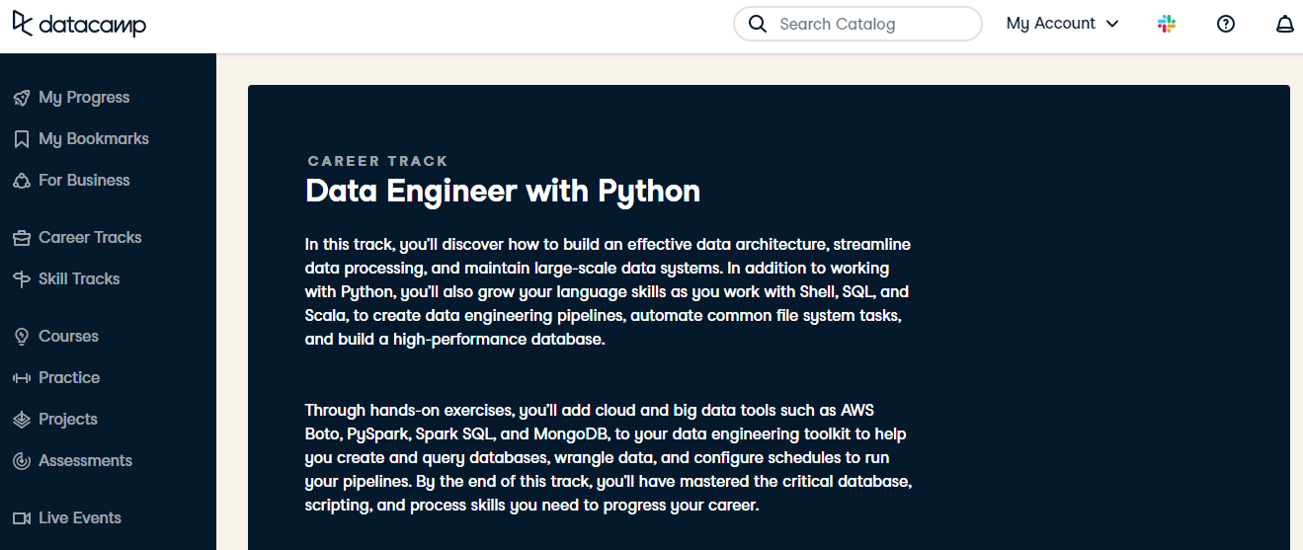Open the Courses link in sidebar
Screen dimensions: 1303x550
68,337
